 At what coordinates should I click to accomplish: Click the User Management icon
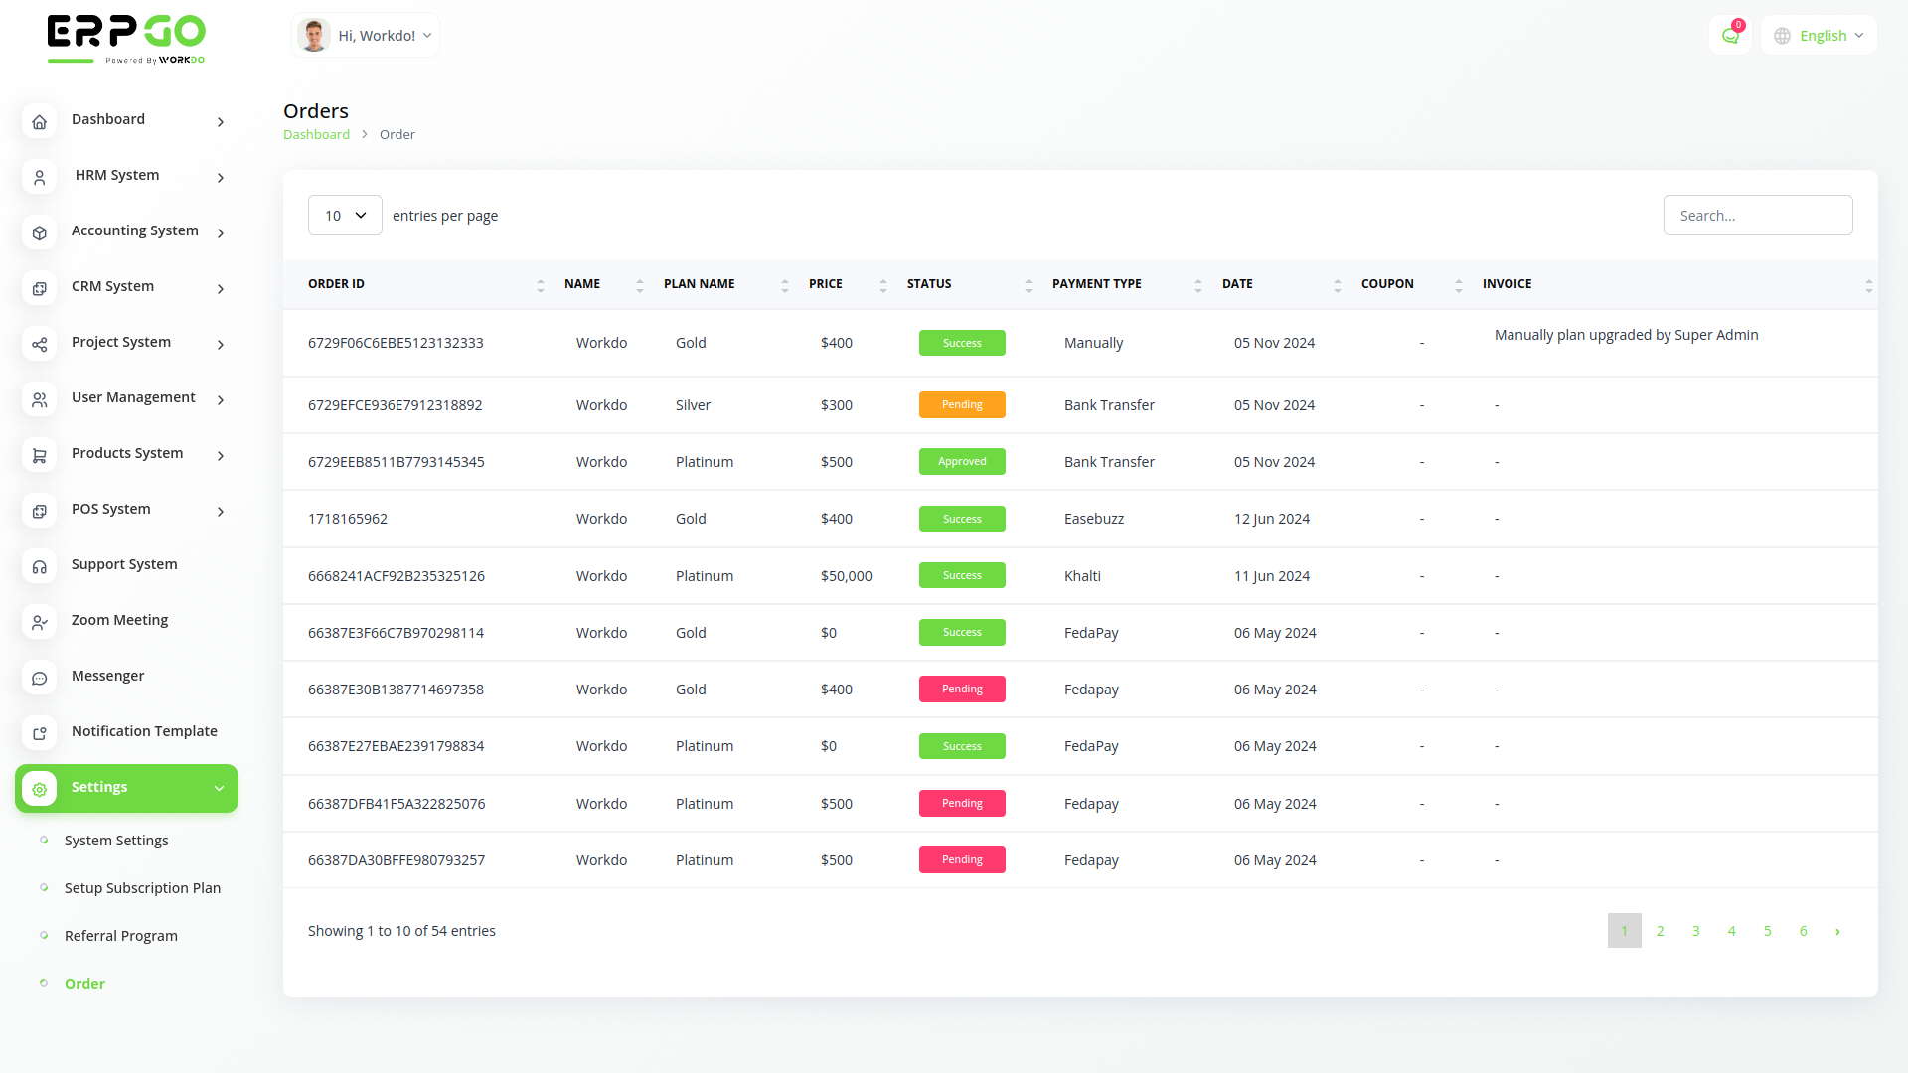(x=39, y=399)
